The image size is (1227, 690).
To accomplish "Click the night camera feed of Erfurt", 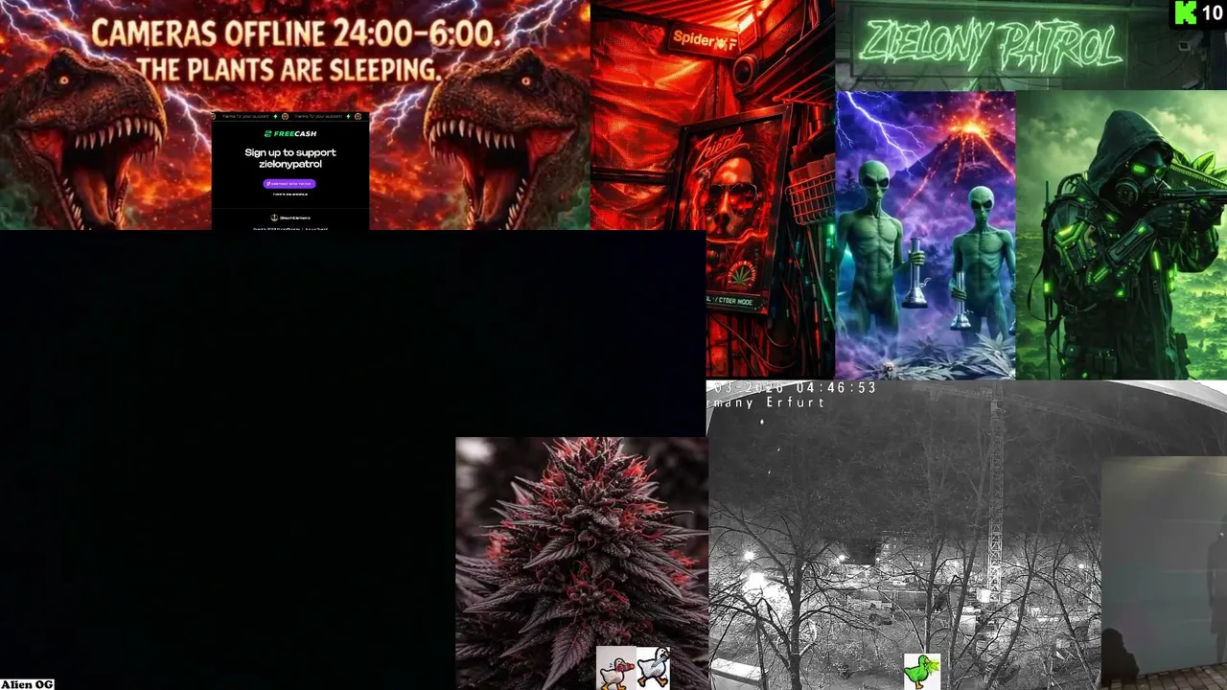I will pos(904,535).
